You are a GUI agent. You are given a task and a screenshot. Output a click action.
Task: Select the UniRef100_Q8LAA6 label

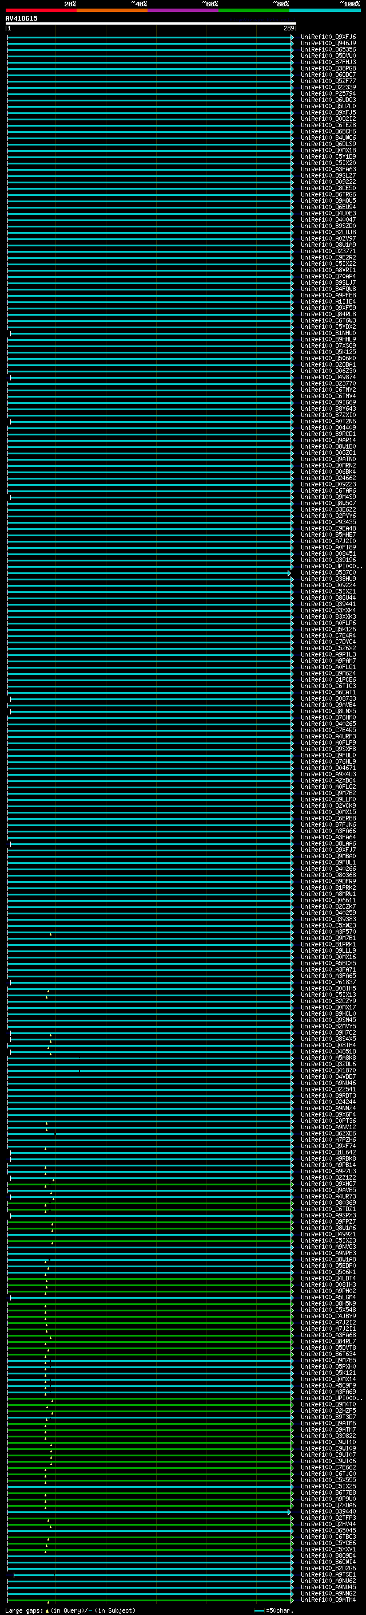(x=328, y=844)
